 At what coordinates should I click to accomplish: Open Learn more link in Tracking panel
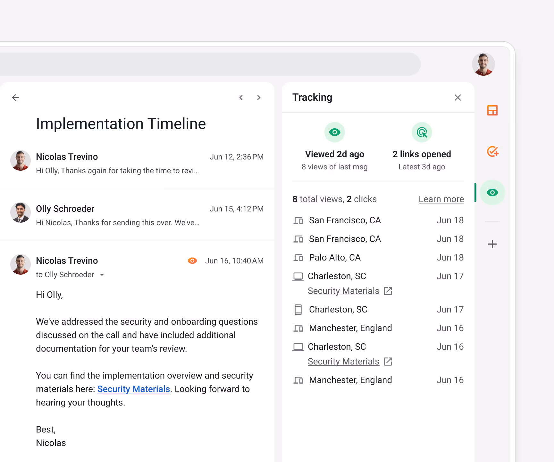[x=441, y=199]
